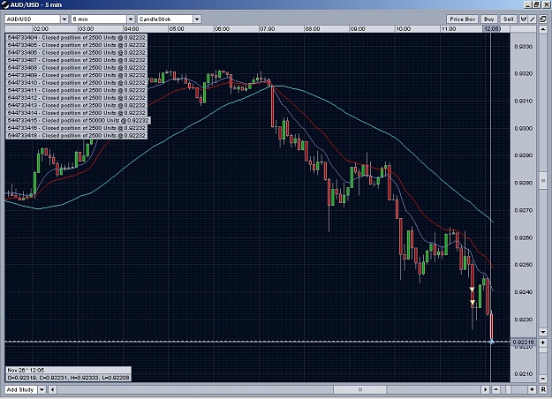Select order 644733410 closed position row
Image resolution: width=552 pixels, height=399 pixels.
tap(76, 83)
